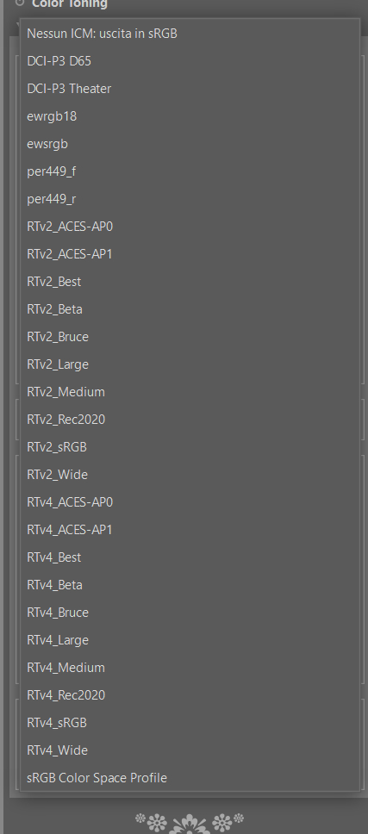Pick RTv2_Rec2020 option
The width and height of the screenshot is (368, 834).
tap(190, 420)
